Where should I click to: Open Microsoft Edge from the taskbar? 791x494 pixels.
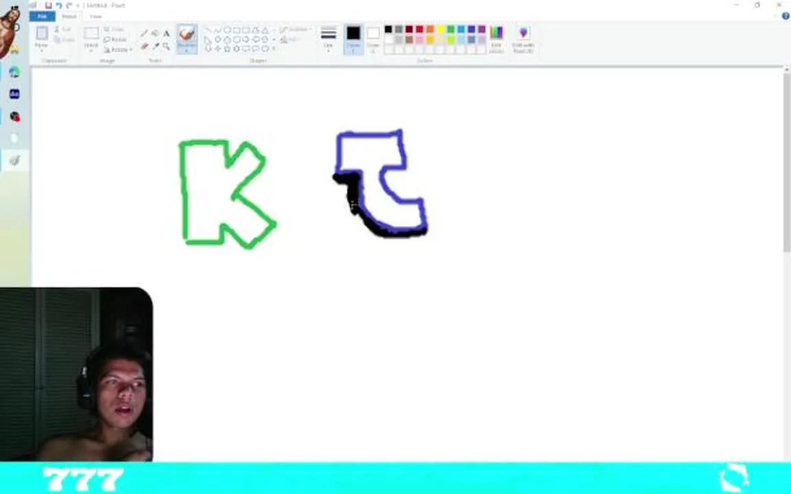tap(14, 71)
